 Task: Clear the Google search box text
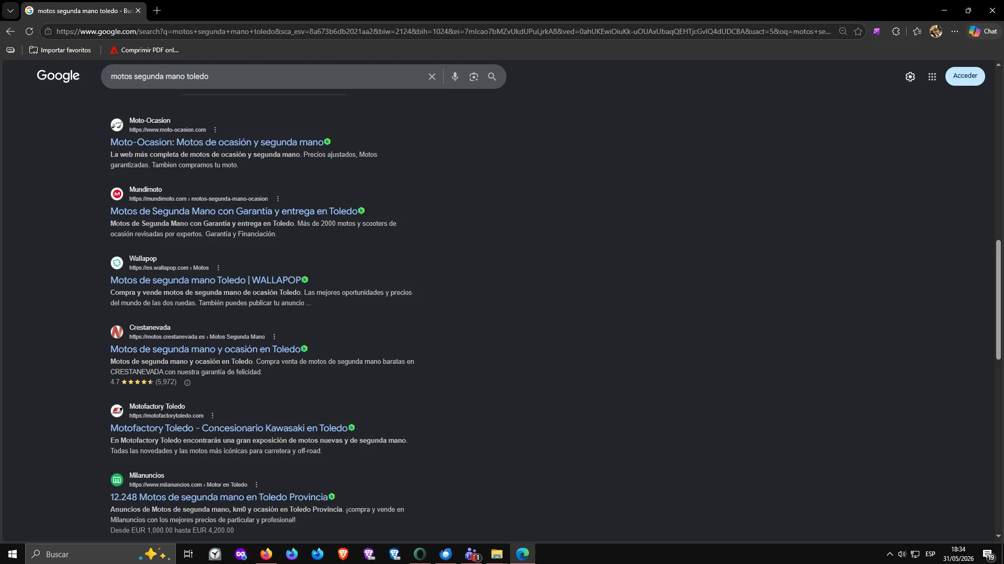(x=432, y=76)
